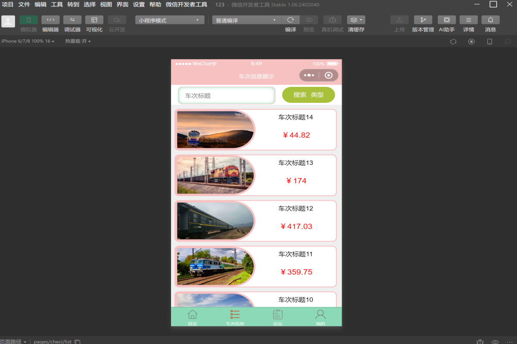Screen dimensions: 517x344
Task: Toggle the editor panel button
Action: [50, 20]
